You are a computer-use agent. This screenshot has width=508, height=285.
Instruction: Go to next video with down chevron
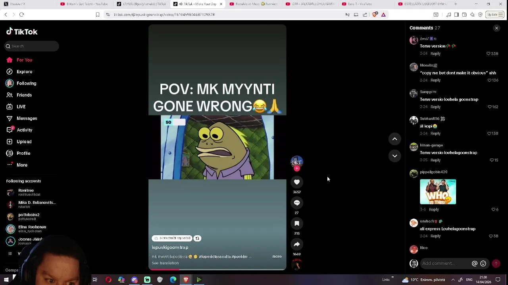click(x=395, y=156)
